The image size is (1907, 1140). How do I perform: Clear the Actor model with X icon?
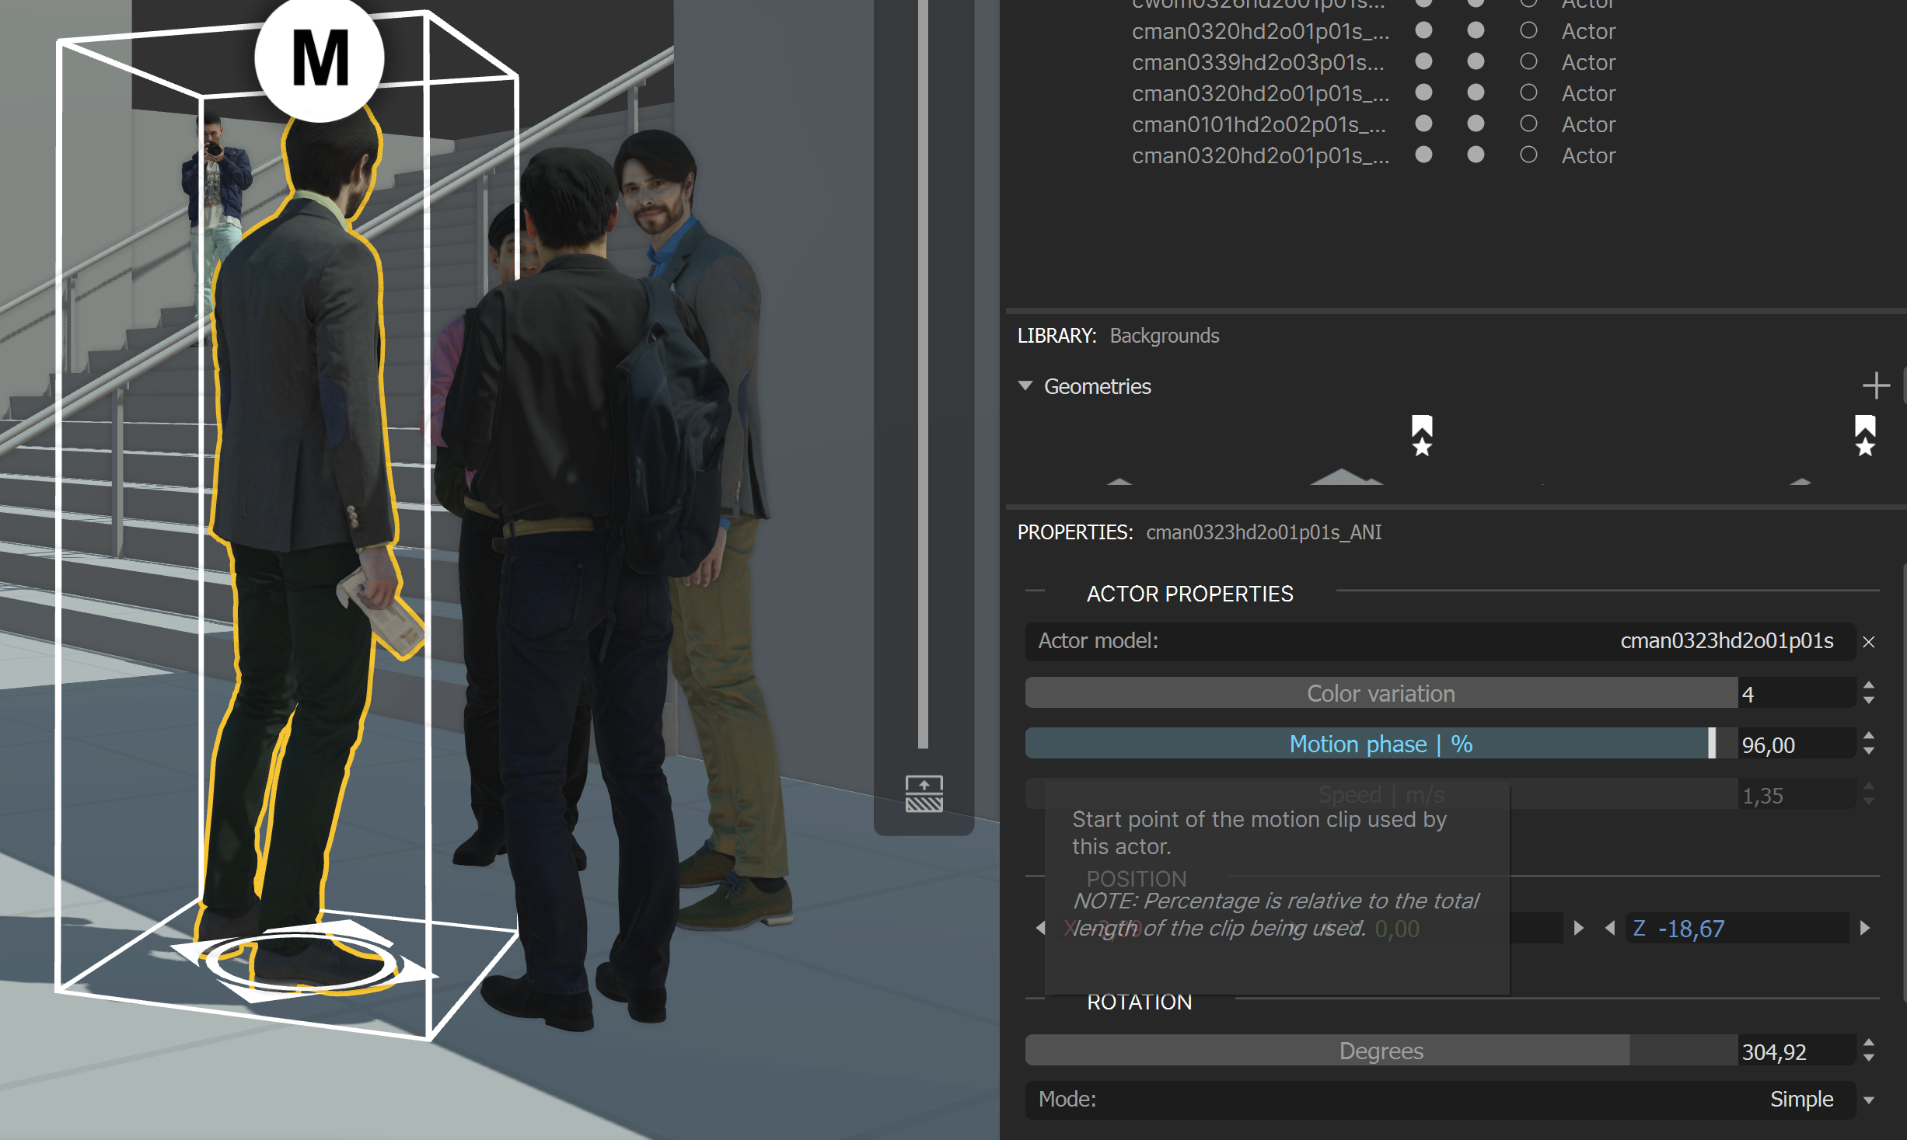pyautogui.click(x=1869, y=642)
